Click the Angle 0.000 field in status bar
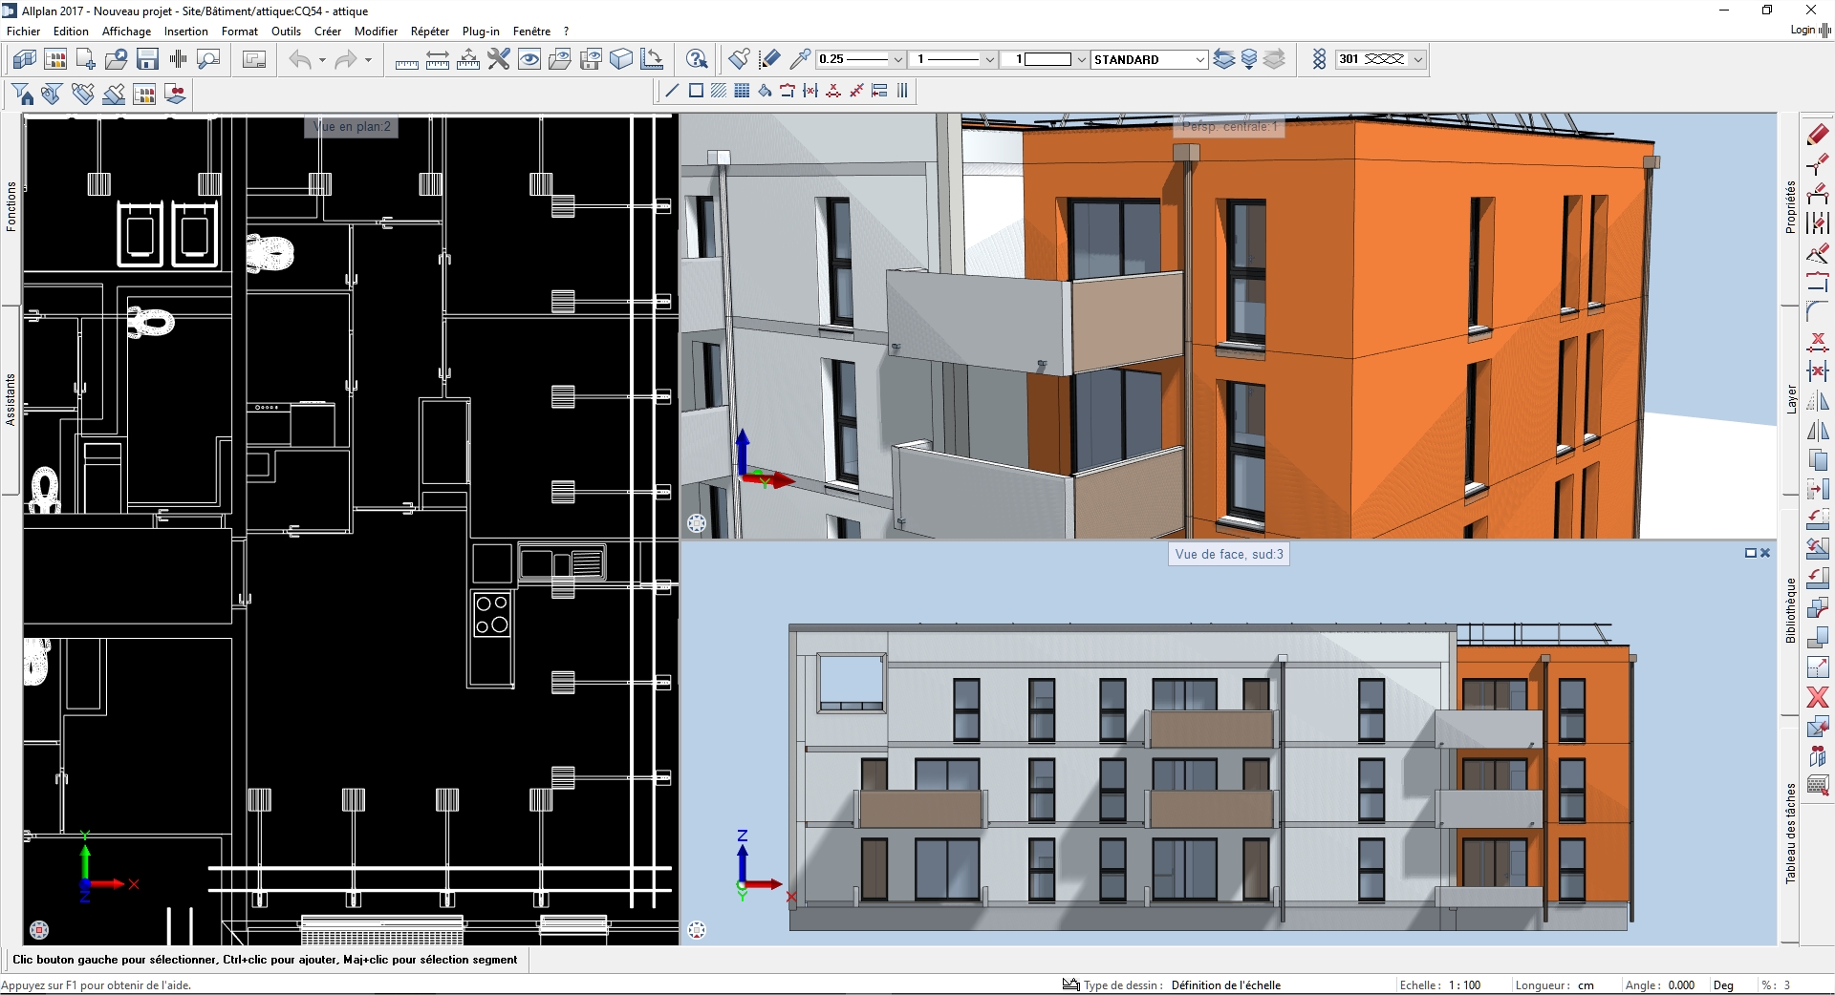This screenshot has height=995, width=1835. [x=1680, y=985]
